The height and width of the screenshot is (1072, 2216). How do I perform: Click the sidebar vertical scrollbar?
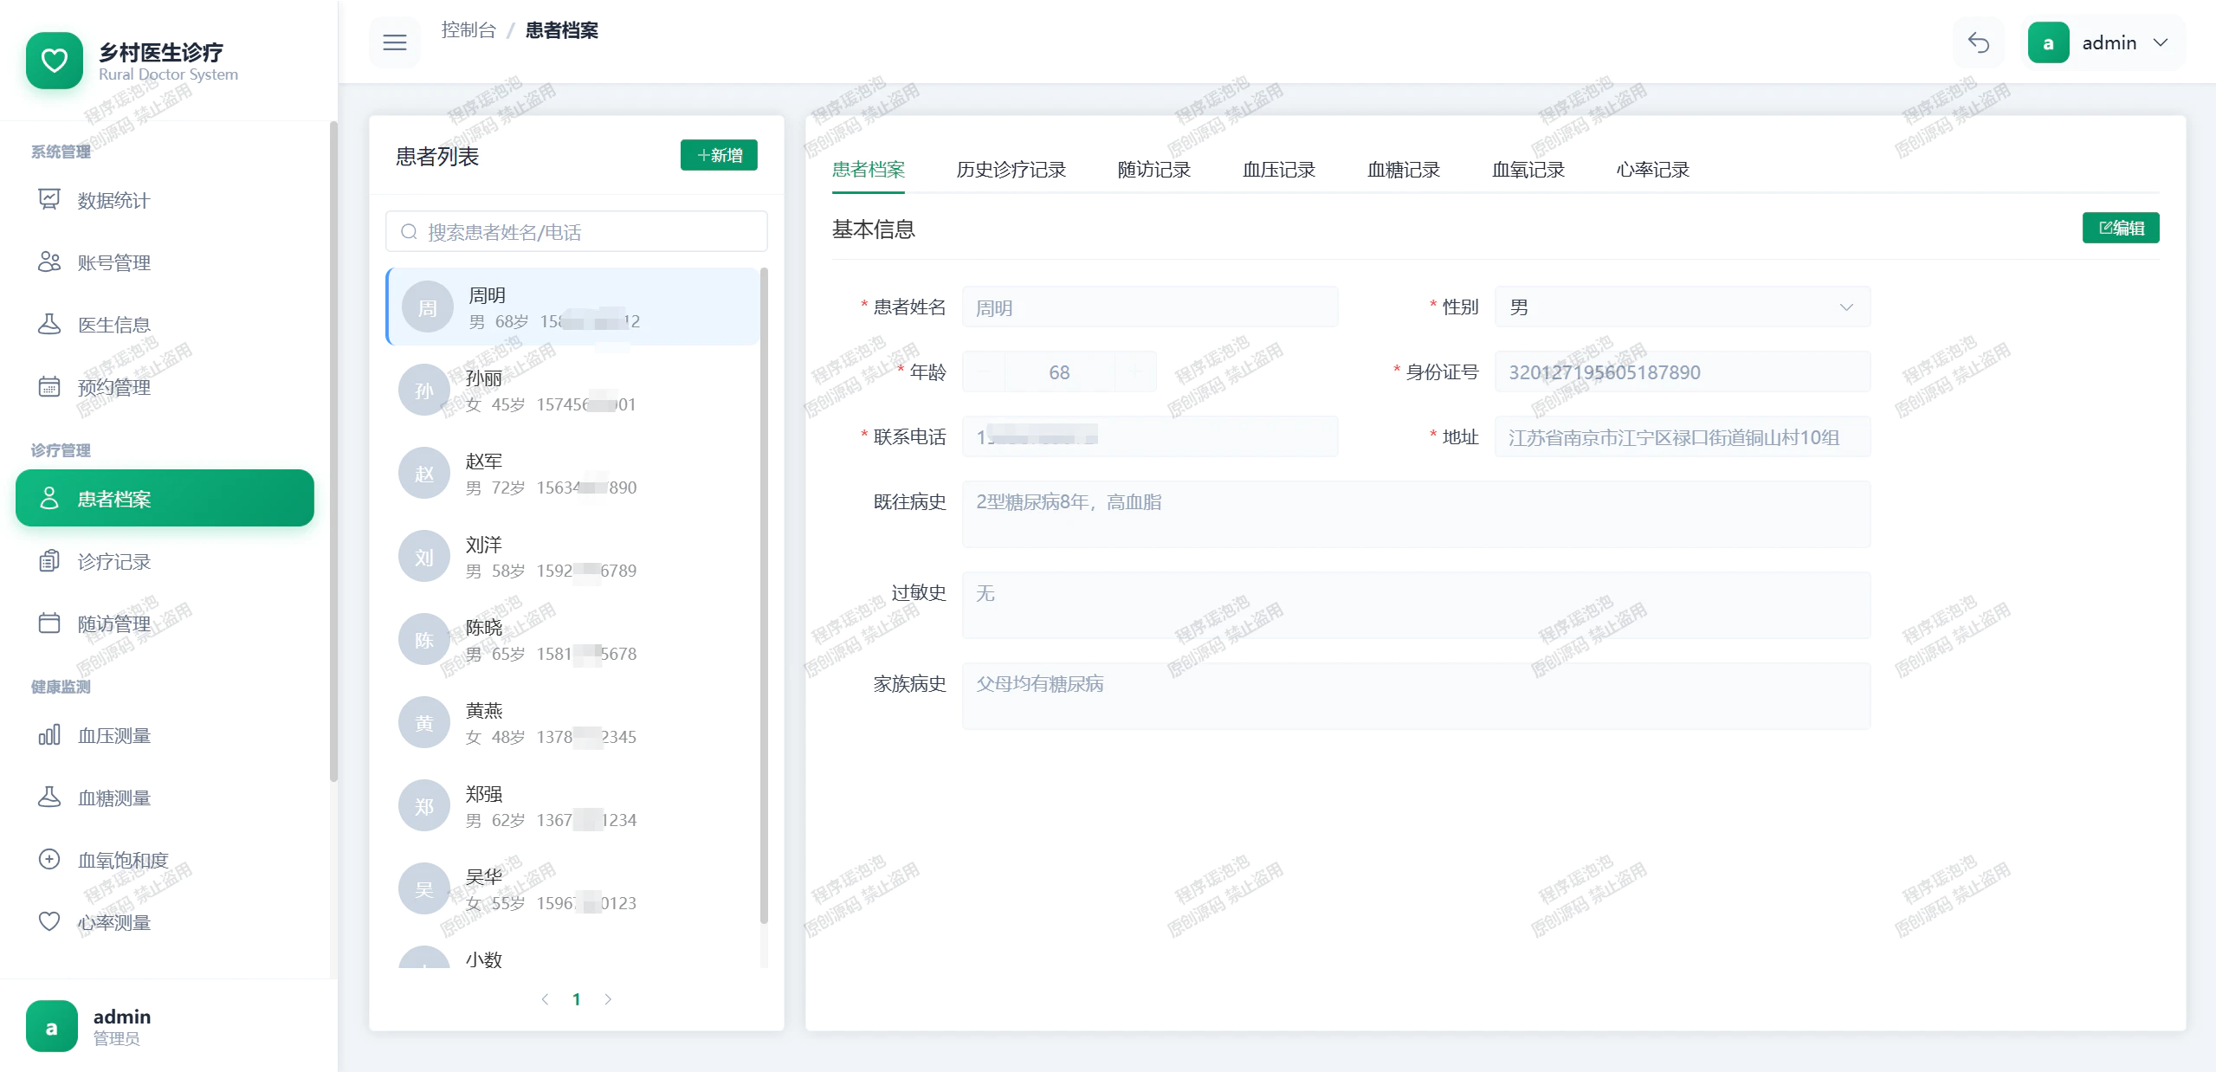pyautogui.click(x=333, y=450)
